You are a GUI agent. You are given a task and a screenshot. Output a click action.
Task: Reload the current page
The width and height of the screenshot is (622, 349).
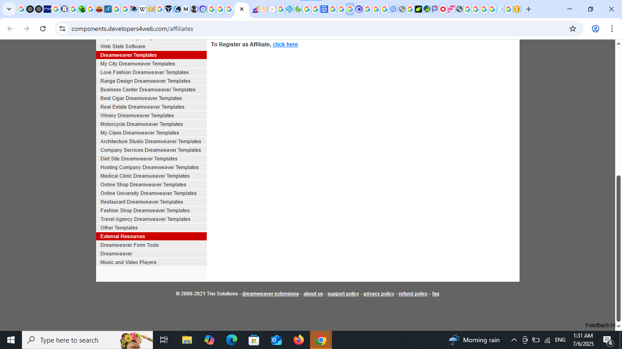(43, 29)
